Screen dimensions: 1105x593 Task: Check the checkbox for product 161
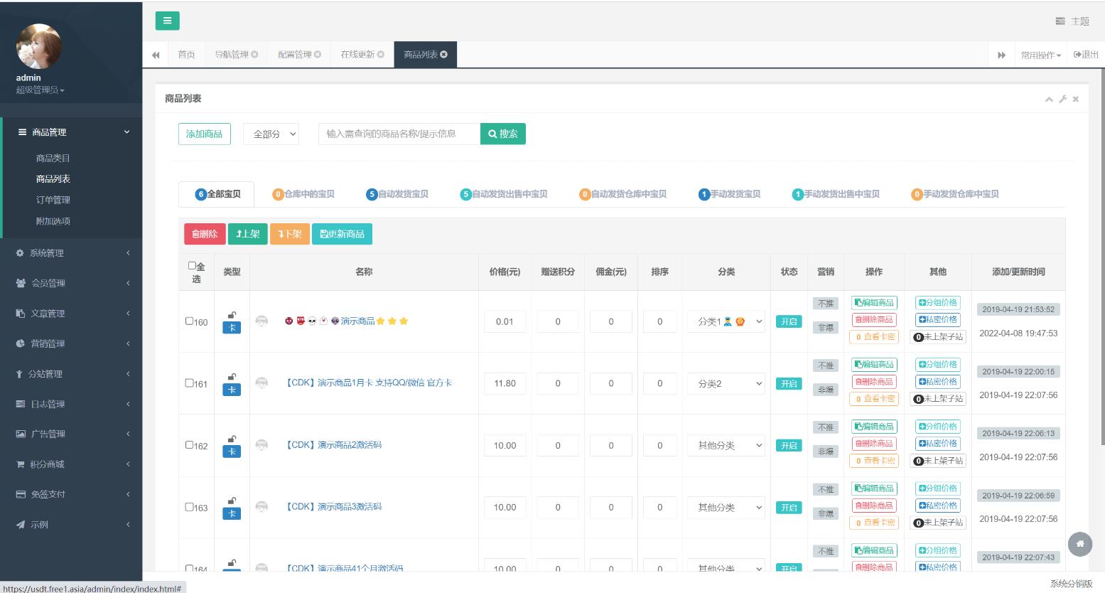point(190,383)
